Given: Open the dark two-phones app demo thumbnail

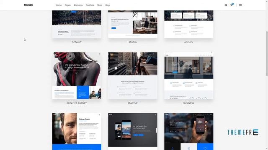Looking at the screenshot, I should [x=133, y=132].
